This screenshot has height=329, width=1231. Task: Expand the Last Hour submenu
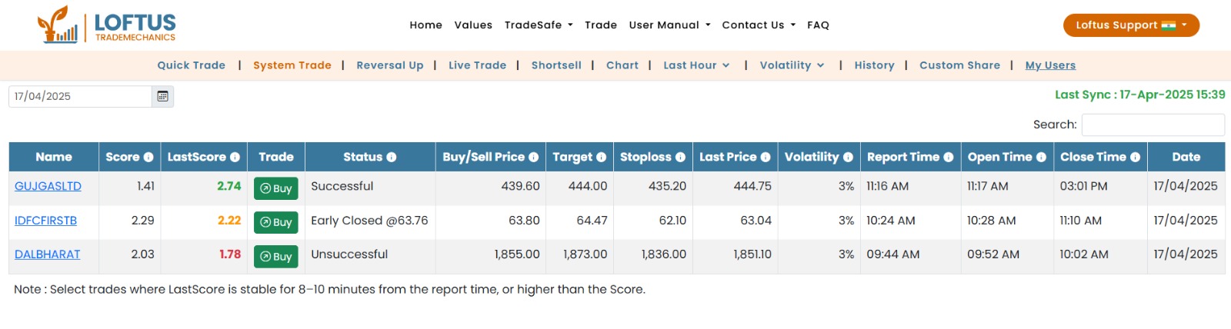coord(696,65)
